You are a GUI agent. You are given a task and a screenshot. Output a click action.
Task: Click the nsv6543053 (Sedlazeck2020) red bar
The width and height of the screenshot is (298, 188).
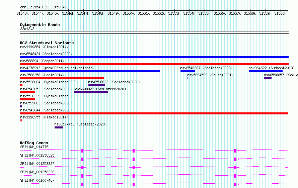[x=27, y=92]
